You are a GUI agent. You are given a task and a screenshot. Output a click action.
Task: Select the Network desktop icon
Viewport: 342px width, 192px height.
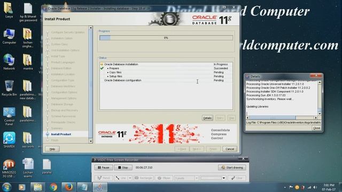(9, 62)
